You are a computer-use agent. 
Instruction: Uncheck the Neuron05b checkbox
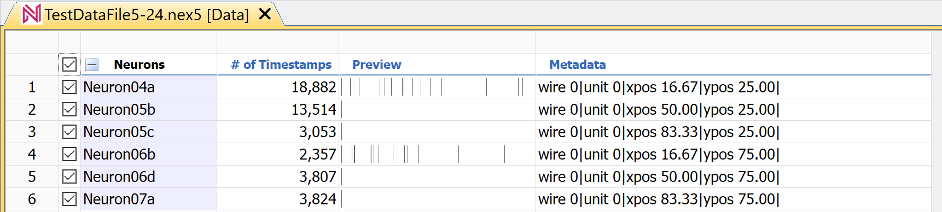click(69, 109)
